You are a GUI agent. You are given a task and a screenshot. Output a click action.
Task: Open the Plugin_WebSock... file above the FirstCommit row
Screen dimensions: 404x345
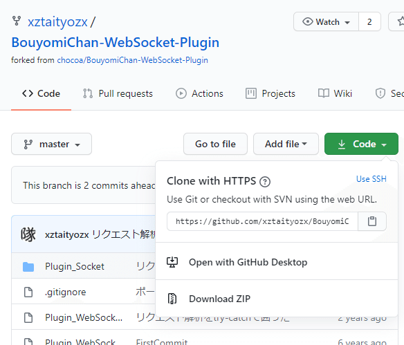coord(84,318)
